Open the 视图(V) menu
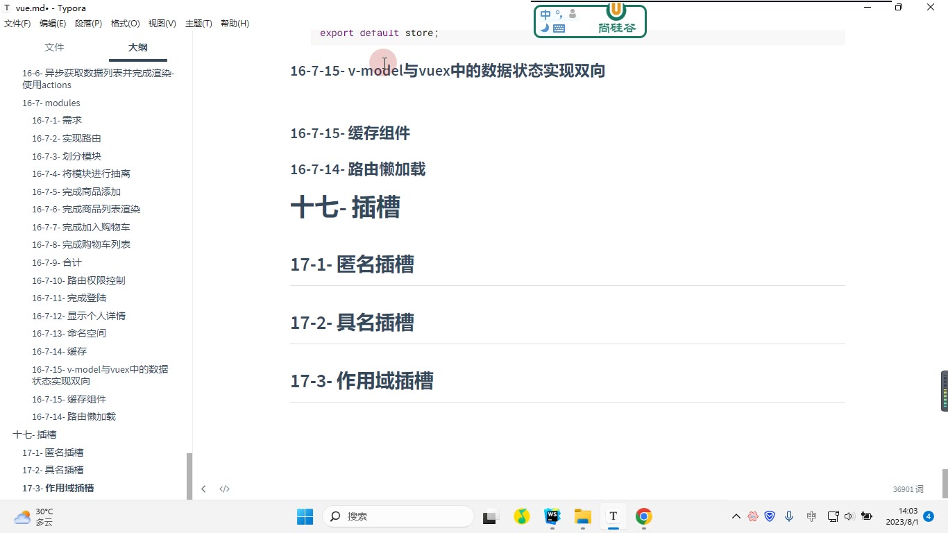The image size is (948, 533). point(162,24)
